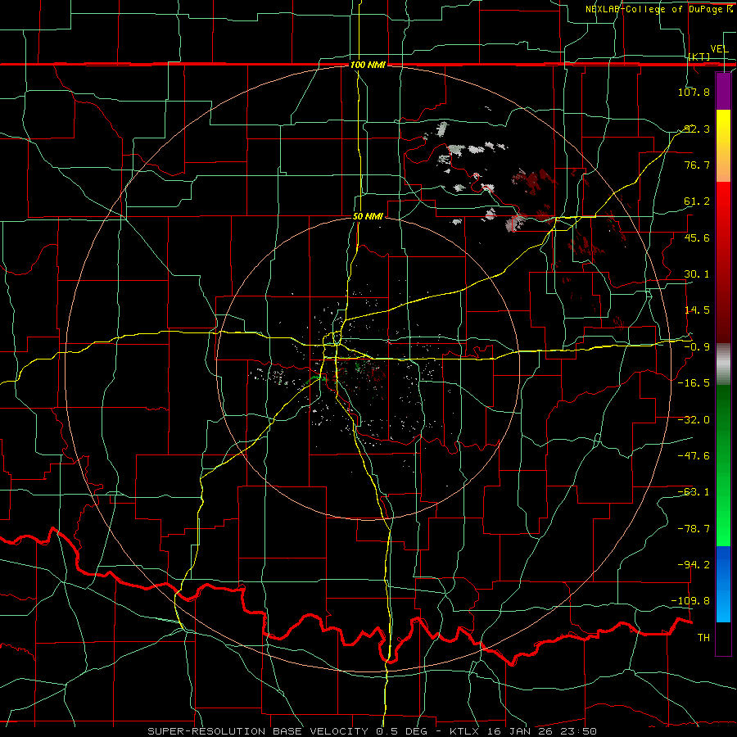Click the yellow-orange segment of velocity color bar
This screenshot has height=737, width=737.
pos(723,146)
